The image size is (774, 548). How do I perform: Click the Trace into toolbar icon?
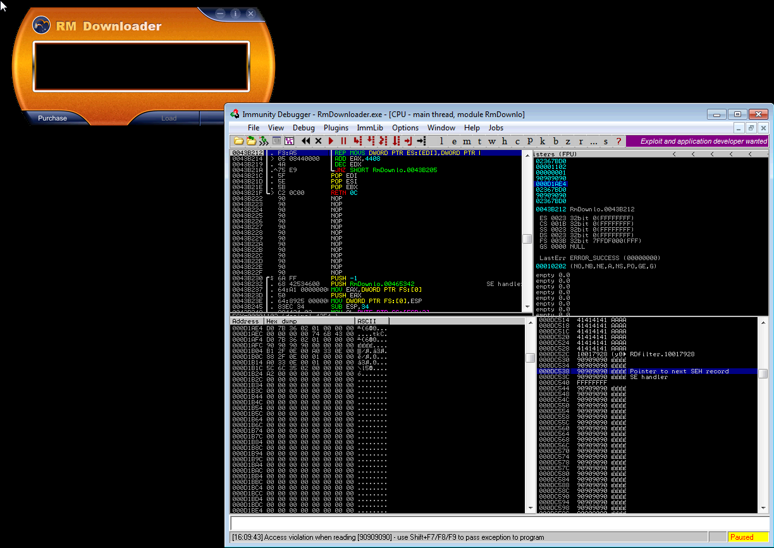[x=383, y=140]
